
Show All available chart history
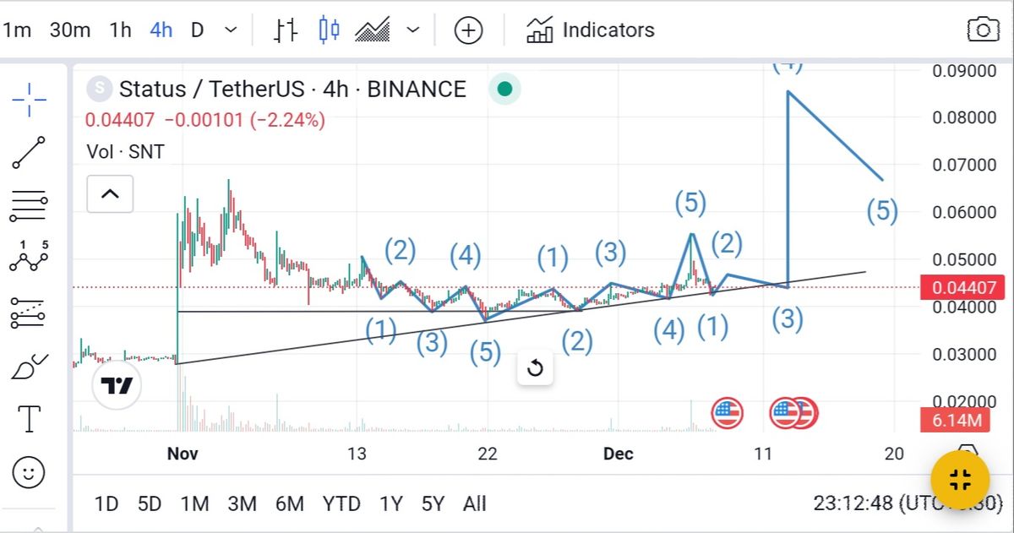475,504
